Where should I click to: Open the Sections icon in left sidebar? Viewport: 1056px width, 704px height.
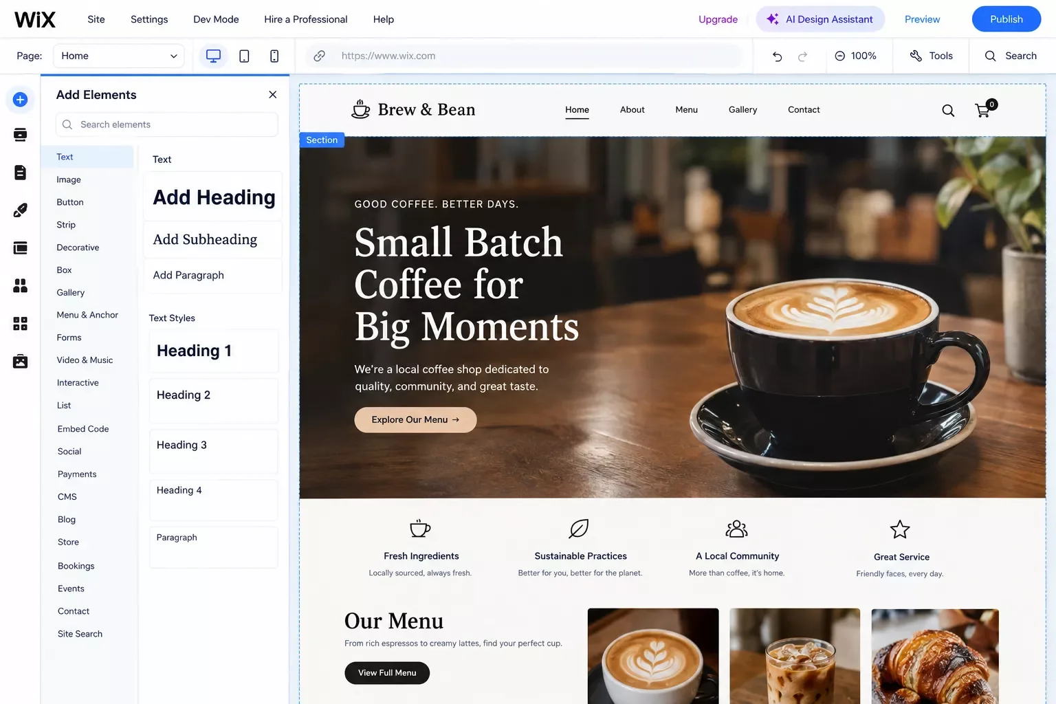(x=20, y=135)
